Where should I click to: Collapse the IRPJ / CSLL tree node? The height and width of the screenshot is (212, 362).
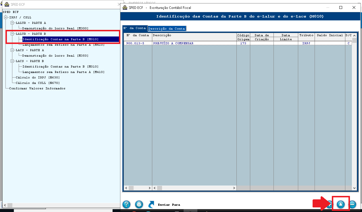pos(5,17)
